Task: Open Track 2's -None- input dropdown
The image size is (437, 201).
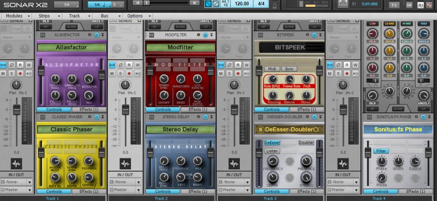Action: 125,182
